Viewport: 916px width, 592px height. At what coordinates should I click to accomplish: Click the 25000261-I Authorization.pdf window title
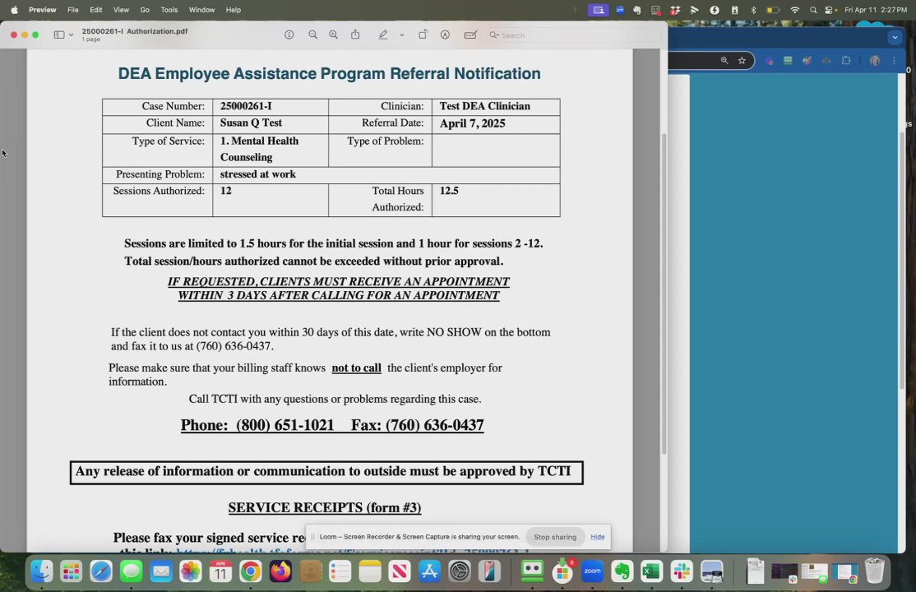click(135, 31)
